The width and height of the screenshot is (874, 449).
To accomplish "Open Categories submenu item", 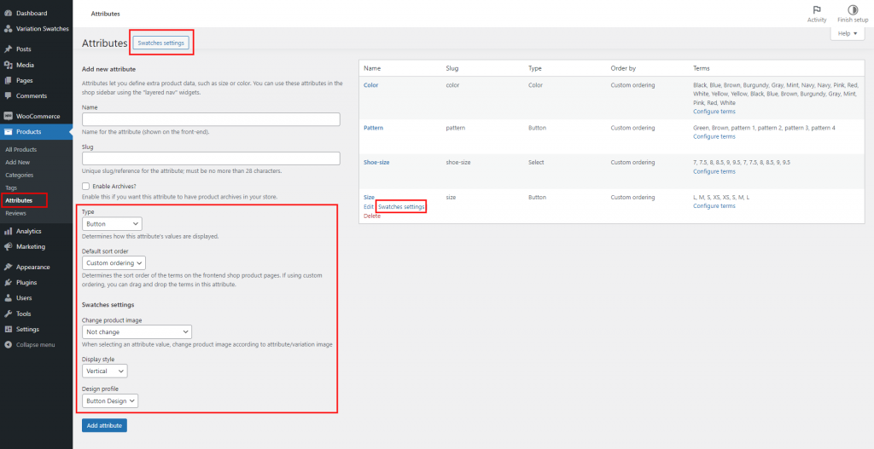I will tap(20, 175).
